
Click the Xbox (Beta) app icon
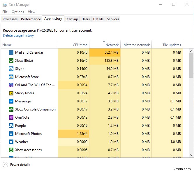pos(11,61)
